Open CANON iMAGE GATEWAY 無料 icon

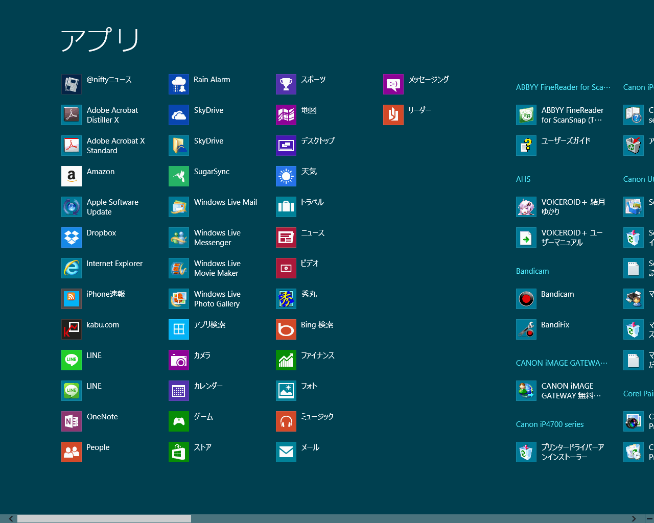(x=526, y=391)
